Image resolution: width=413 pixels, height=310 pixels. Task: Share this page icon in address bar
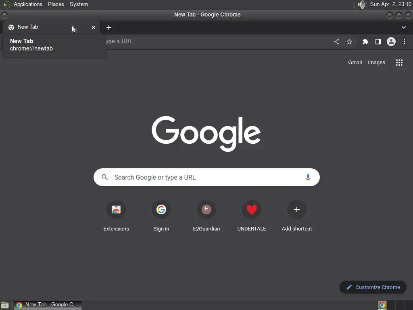tap(336, 42)
